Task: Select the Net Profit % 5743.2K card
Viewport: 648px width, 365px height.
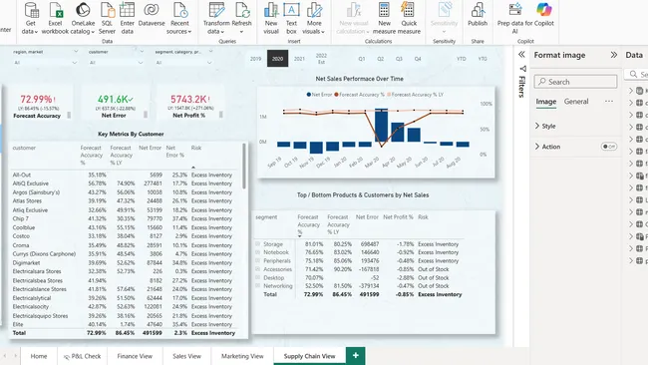Action: click(x=189, y=104)
